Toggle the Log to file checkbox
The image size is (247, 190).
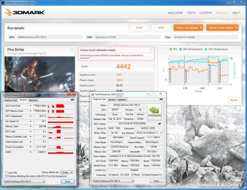point(6,173)
